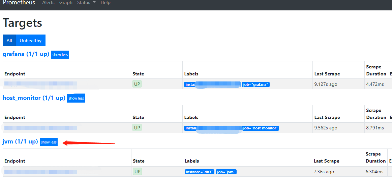Collapse jvm section with show less
Image resolution: width=392 pixels, height=178 pixels.
(x=49, y=142)
